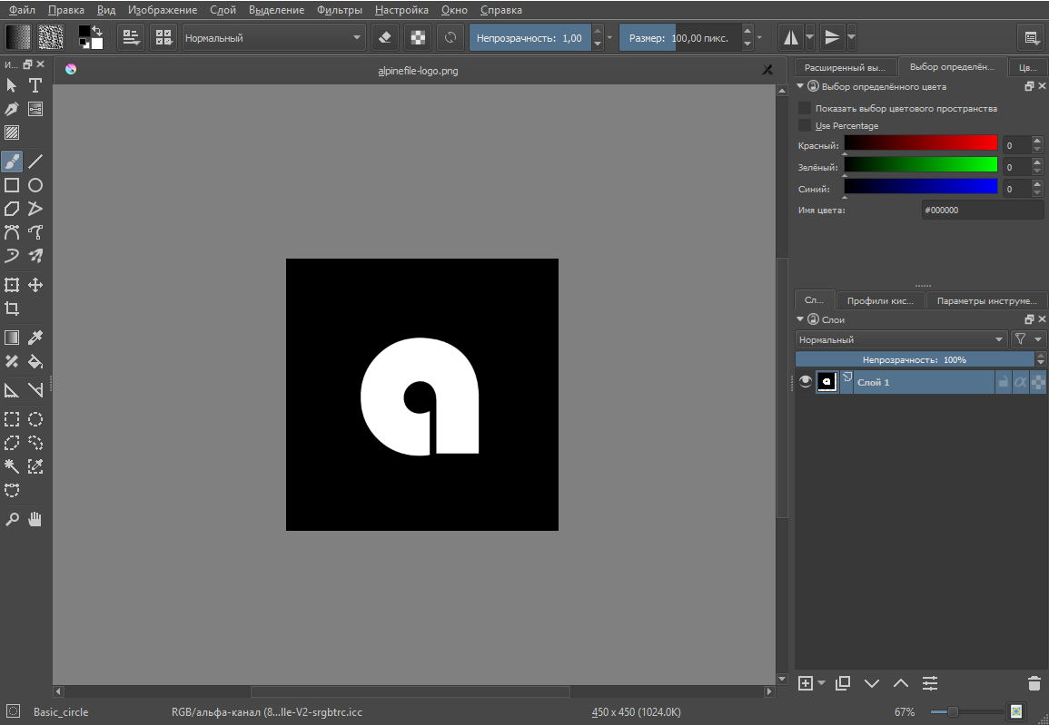
Task: Select the Elliptical Selection tool
Action: (x=35, y=419)
